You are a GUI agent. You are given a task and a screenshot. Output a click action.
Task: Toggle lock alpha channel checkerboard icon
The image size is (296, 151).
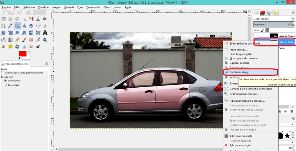click(267, 30)
